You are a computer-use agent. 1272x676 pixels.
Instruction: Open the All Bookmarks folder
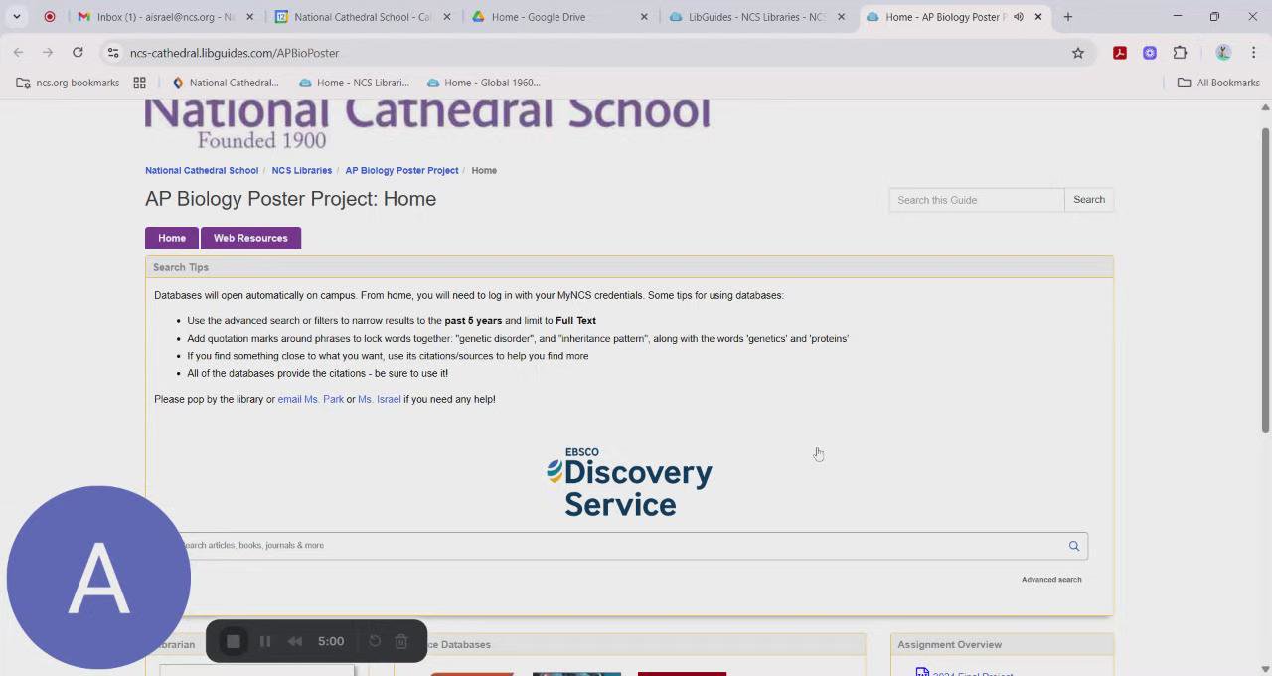pyautogui.click(x=1218, y=83)
